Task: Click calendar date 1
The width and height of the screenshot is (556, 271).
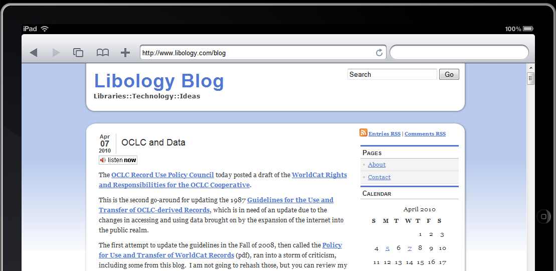Action: (420, 234)
